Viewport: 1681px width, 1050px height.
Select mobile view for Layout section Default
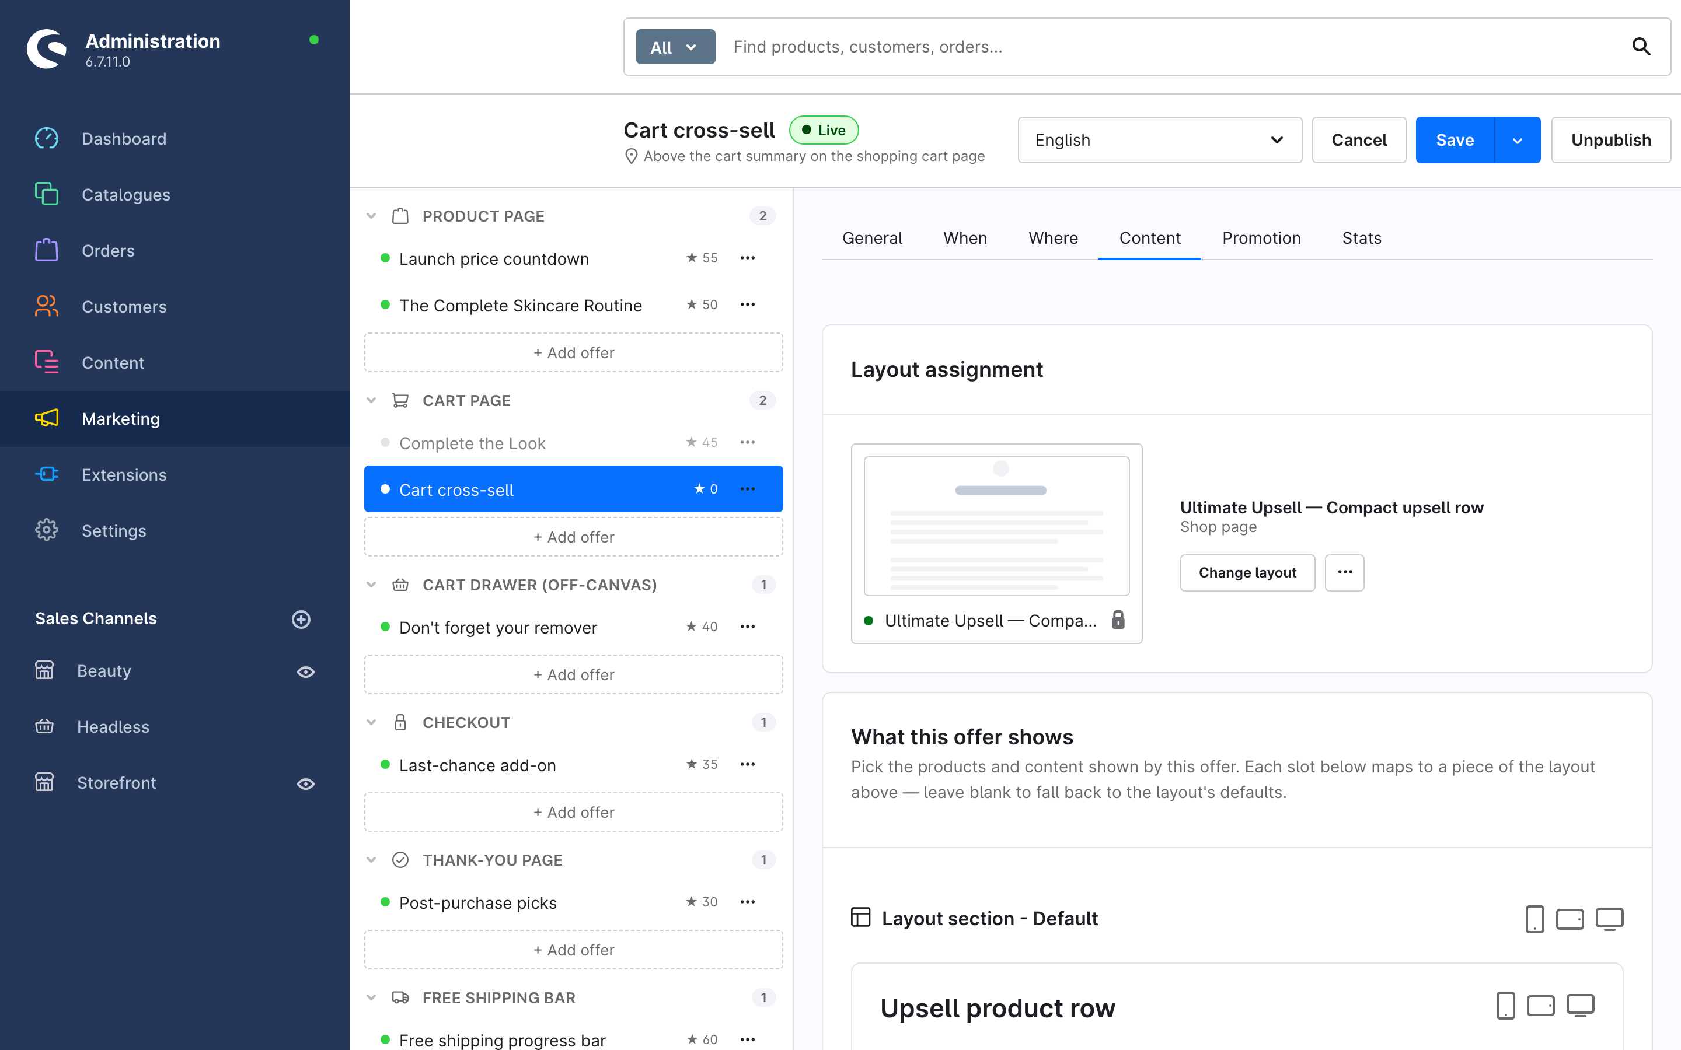(1534, 919)
